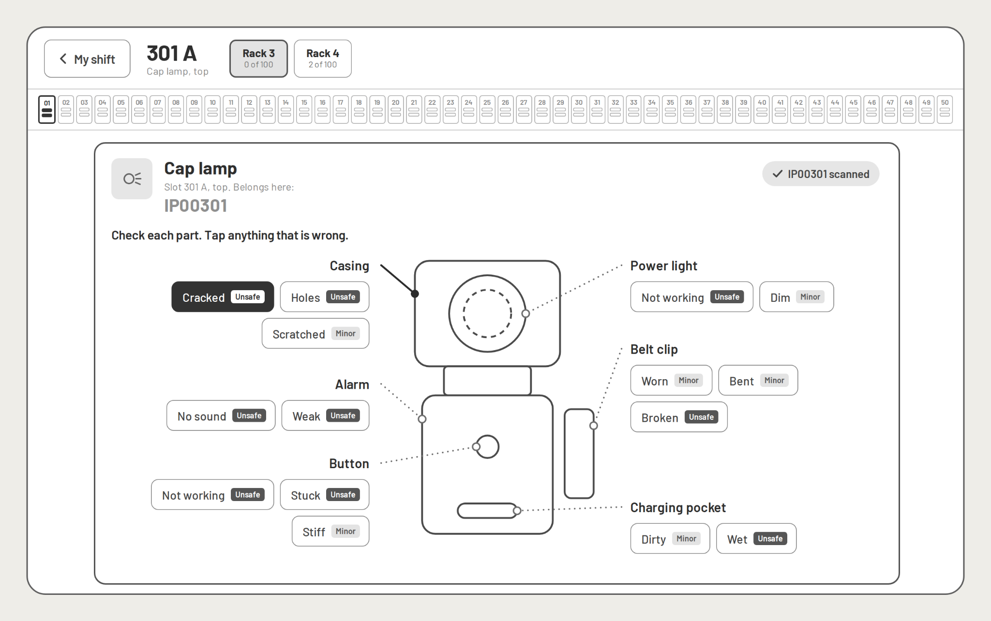Select slot 42 in the slot strip
This screenshot has height=621, width=991.
point(798,109)
